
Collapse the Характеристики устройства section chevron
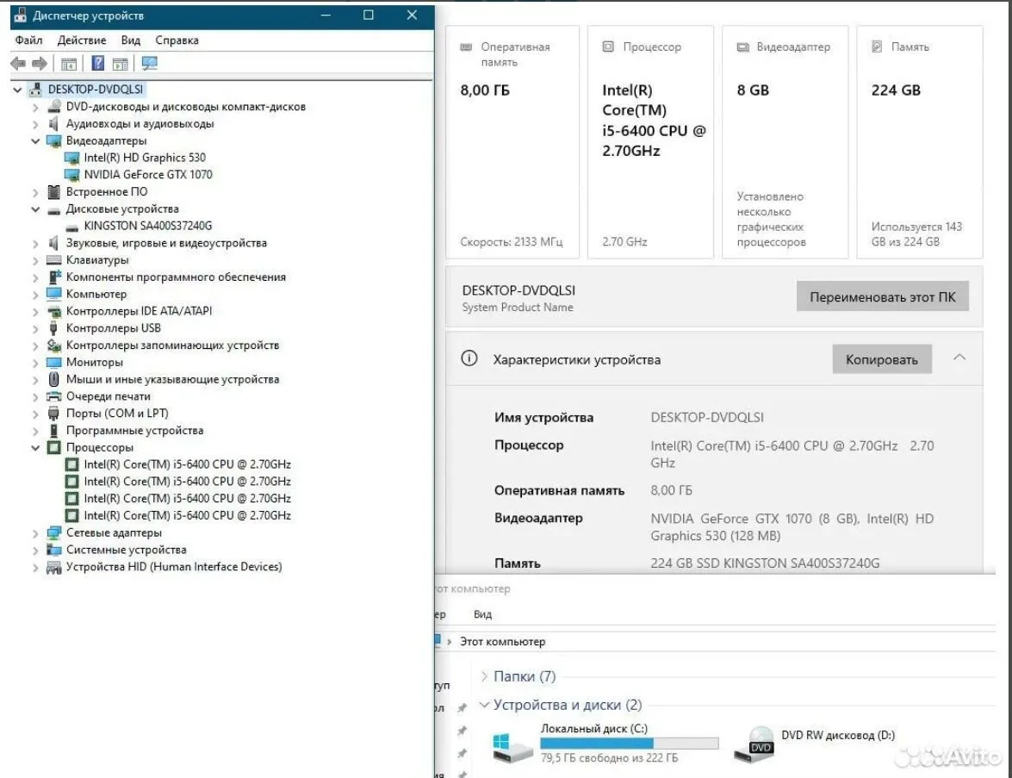pyautogui.click(x=959, y=358)
